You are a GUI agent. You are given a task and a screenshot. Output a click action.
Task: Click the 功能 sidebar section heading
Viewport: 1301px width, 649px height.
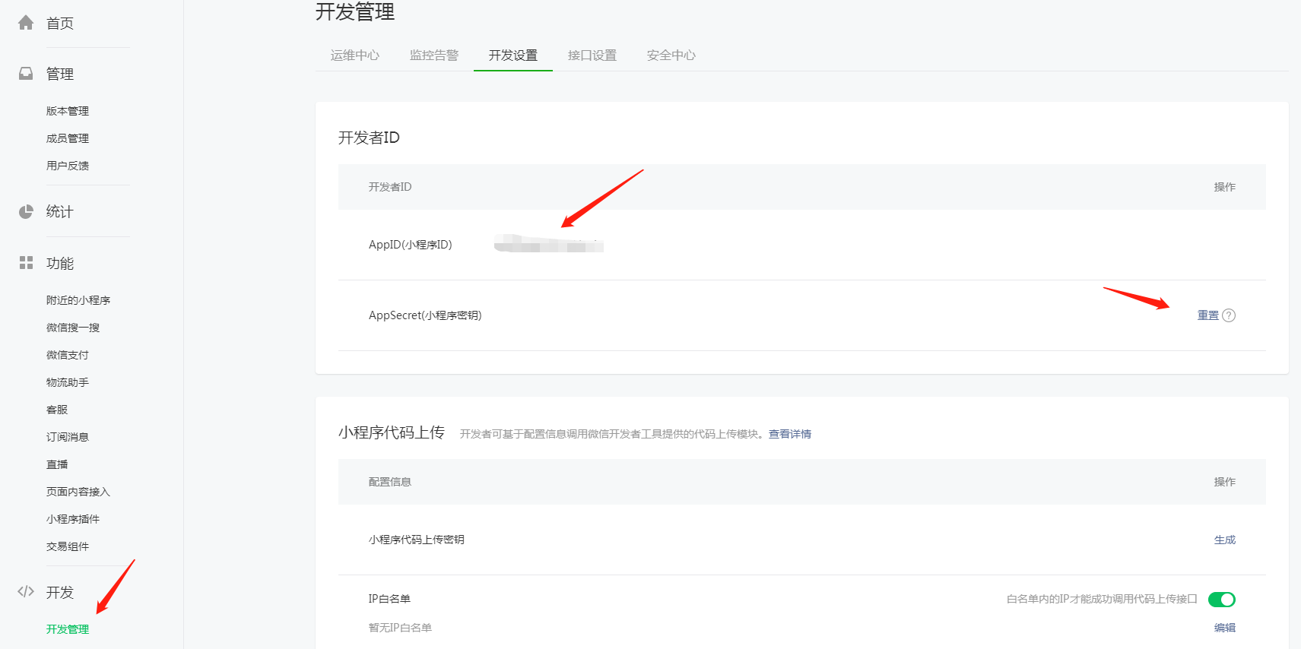click(60, 263)
